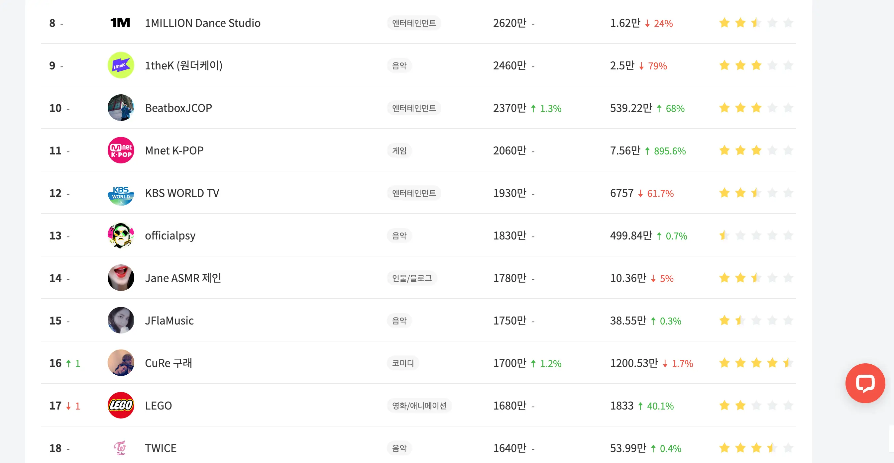
Task: Open the KBS WORLD TV channel name
Action: 182,193
